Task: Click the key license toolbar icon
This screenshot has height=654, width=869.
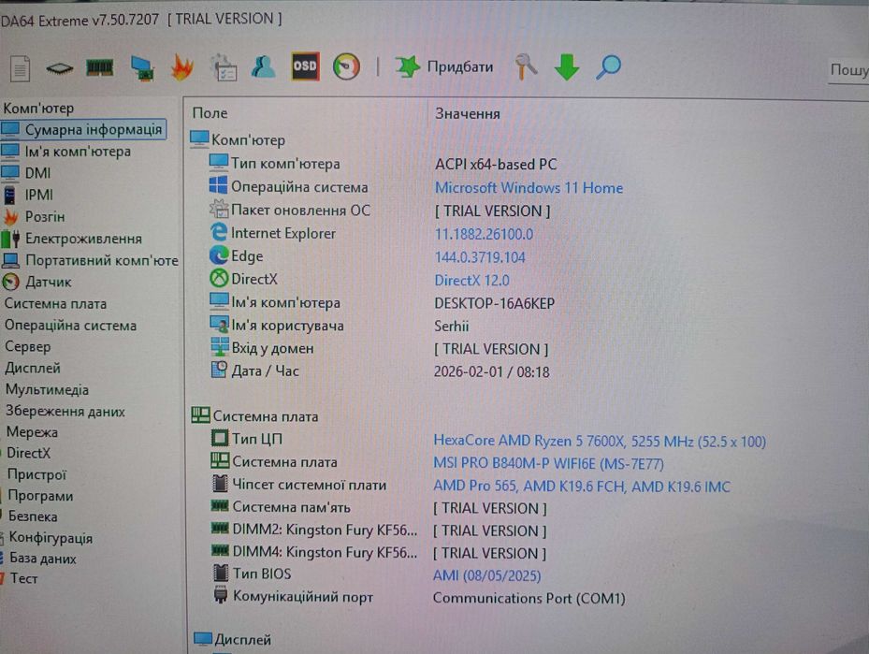Action: tap(526, 66)
